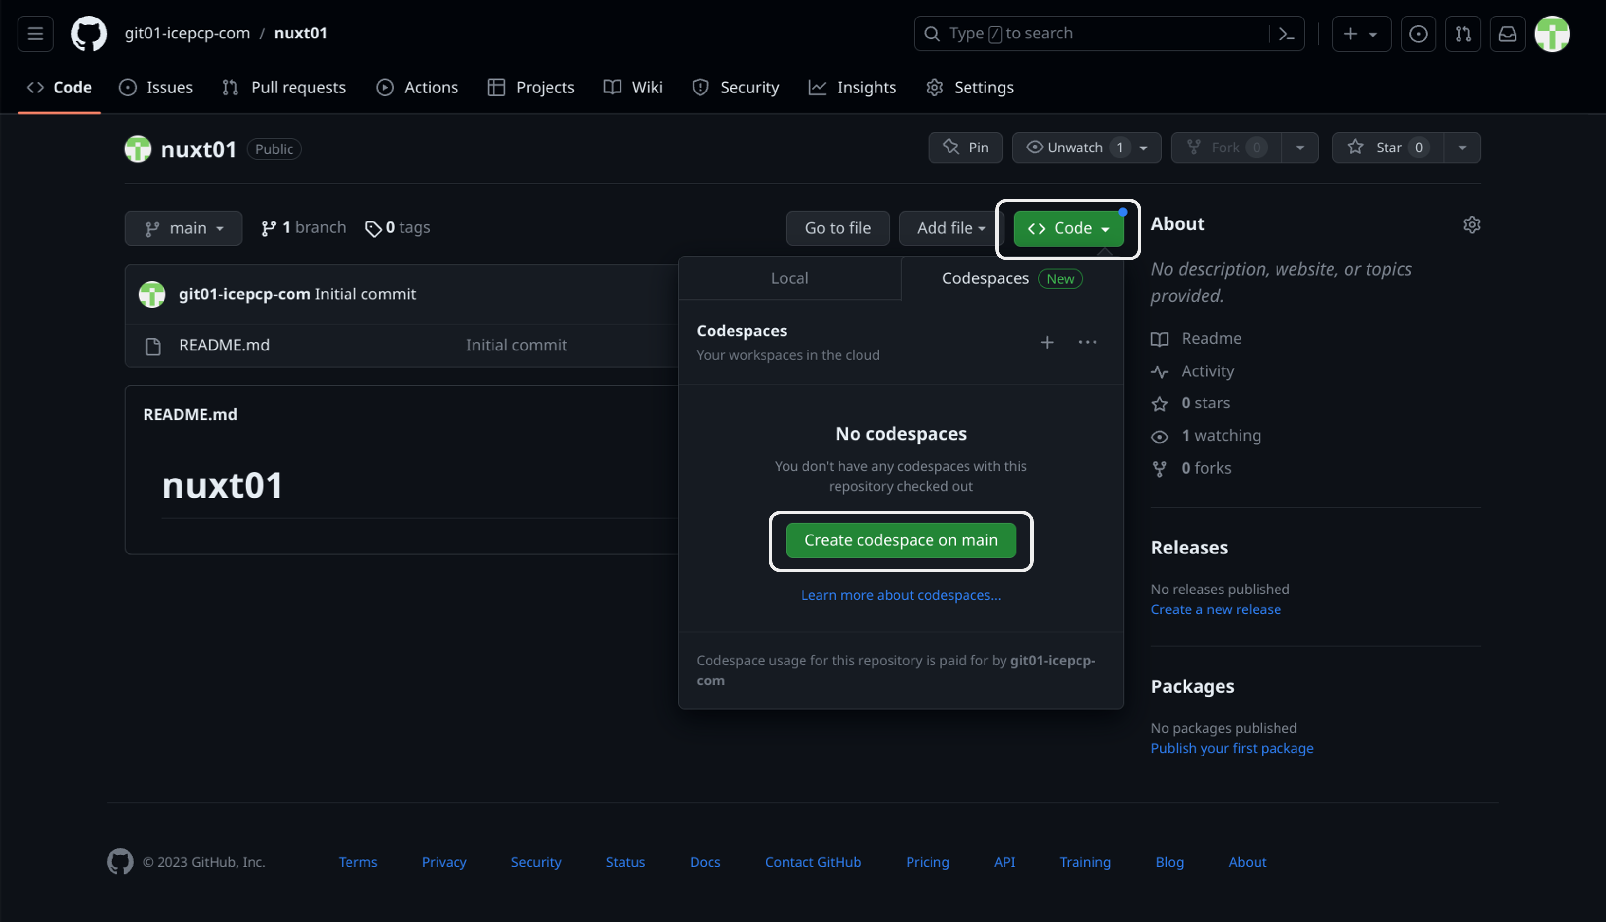1606x922 pixels.
Task: Open the create new plus dropdown
Action: click(1362, 34)
